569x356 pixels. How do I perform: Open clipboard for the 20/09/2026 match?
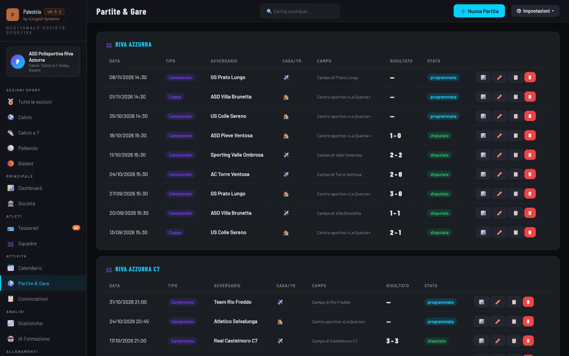point(516,213)
